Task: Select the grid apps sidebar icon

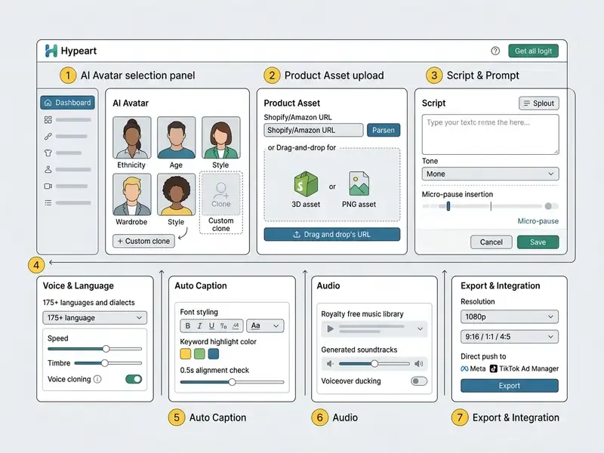Action: (48, 120)
